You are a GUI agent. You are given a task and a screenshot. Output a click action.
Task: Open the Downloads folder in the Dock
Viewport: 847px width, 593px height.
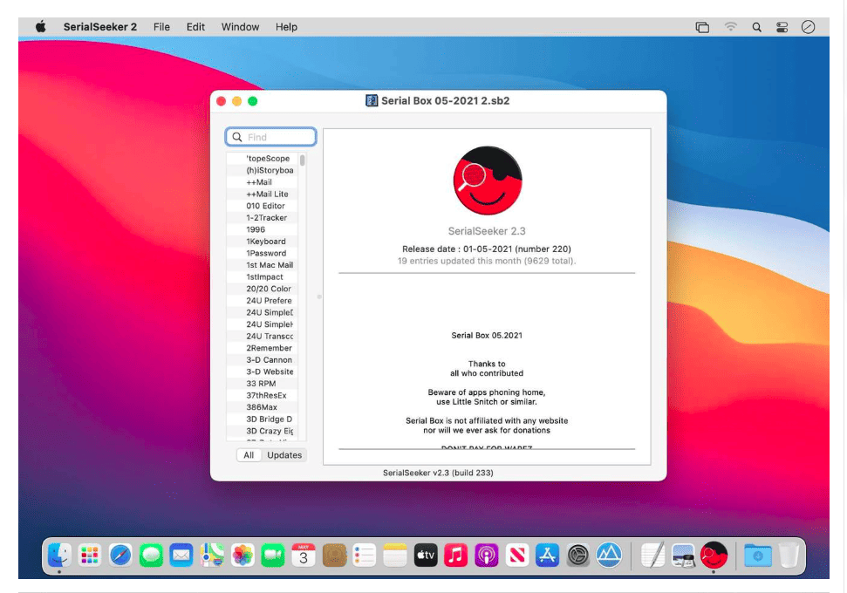(x=757, y=556)
